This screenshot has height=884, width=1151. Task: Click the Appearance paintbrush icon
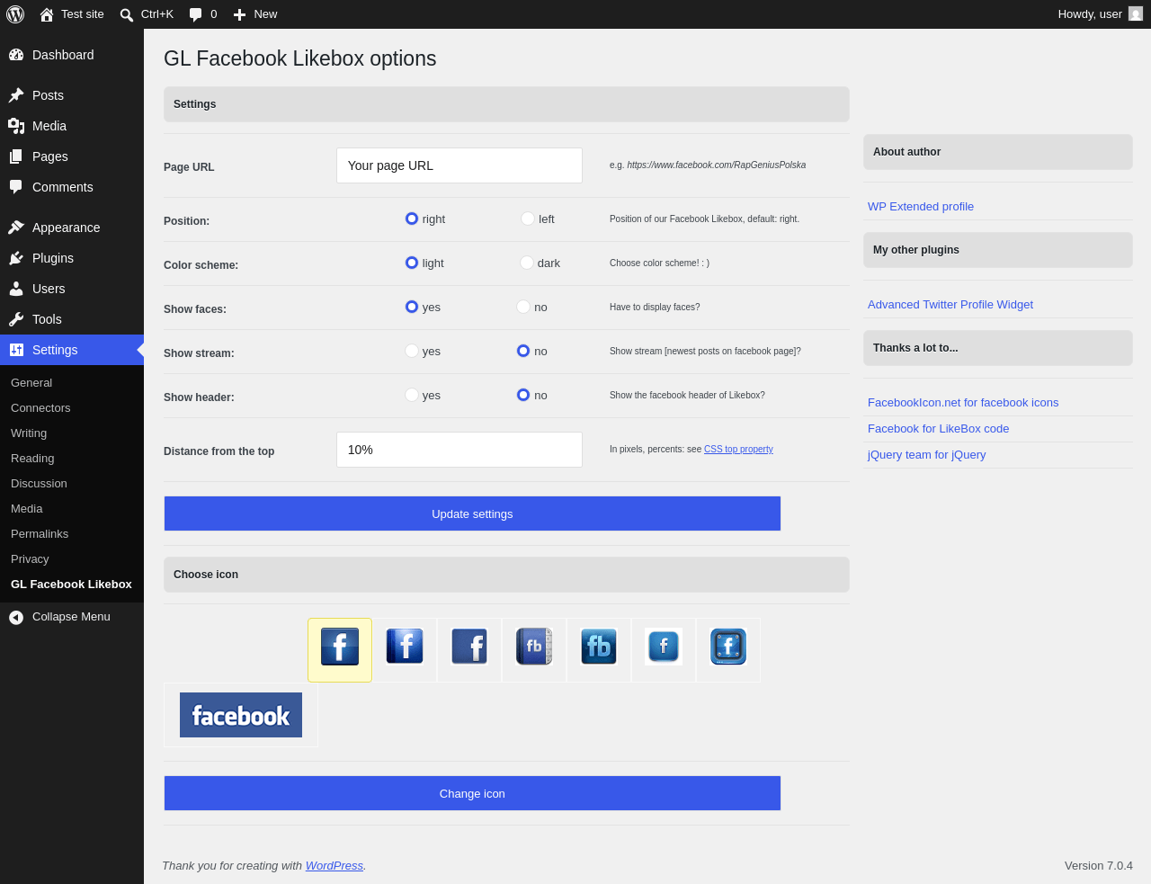[16, 228]
